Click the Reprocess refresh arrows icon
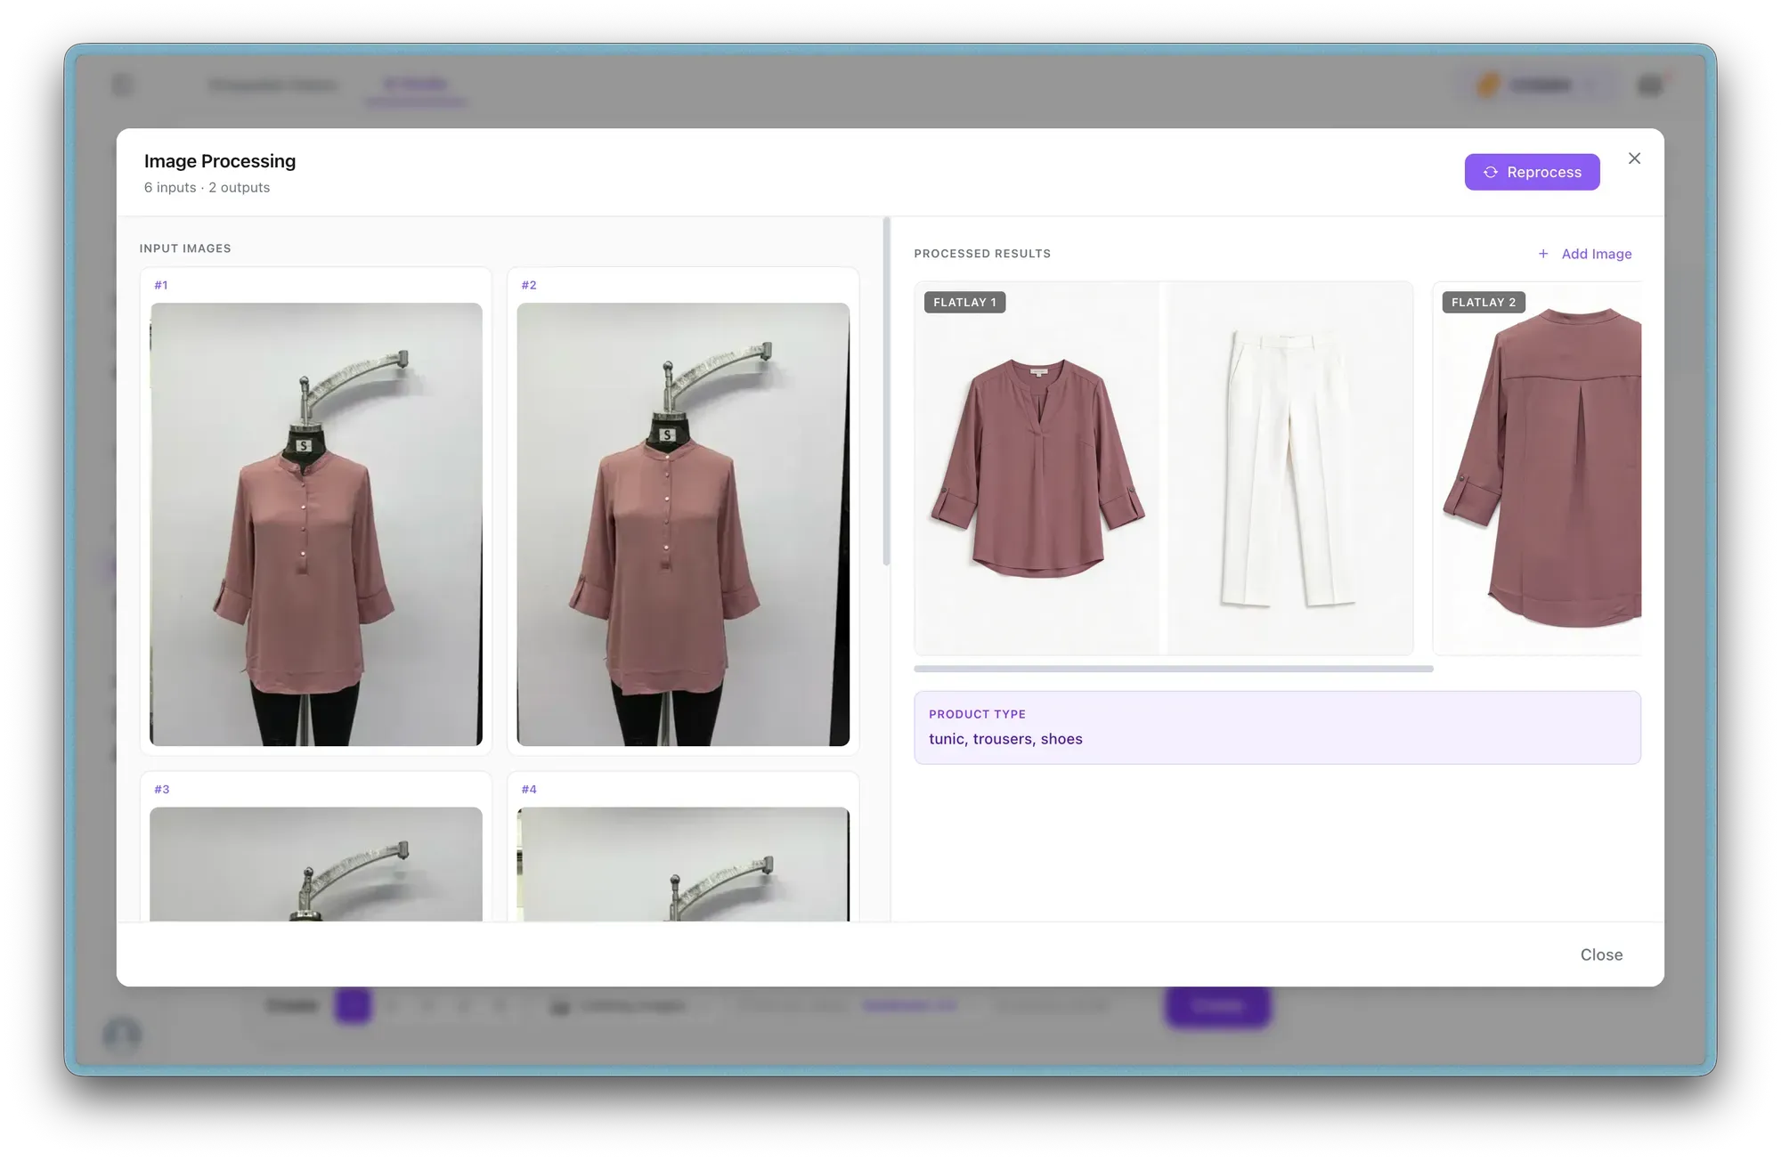Image resolution: width=1781 pixels, height=1161 pixels. click(1490, 172)
